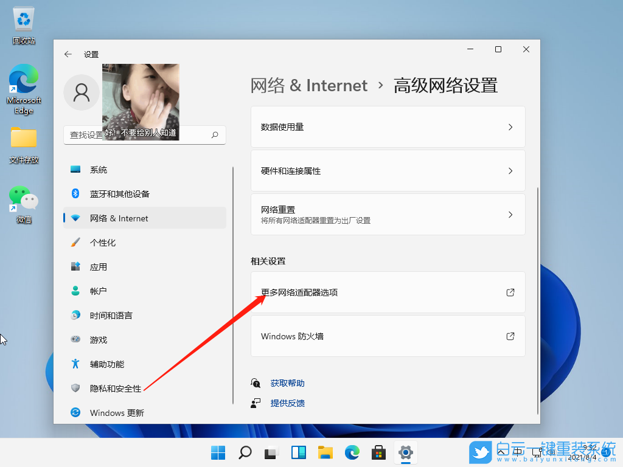Open the 回收站 desktop icon

click(23, 18)
